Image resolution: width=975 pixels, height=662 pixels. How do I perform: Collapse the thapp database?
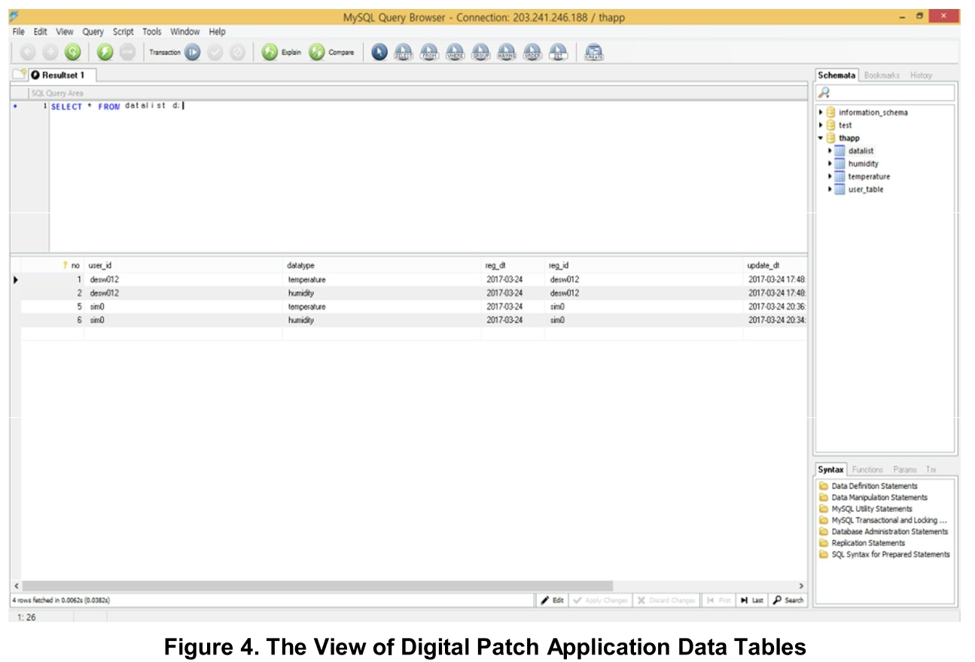point(821,138)
